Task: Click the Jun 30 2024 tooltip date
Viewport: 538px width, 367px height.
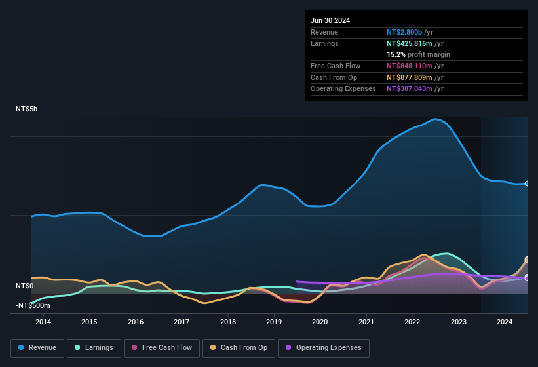Action: point(330,20)
